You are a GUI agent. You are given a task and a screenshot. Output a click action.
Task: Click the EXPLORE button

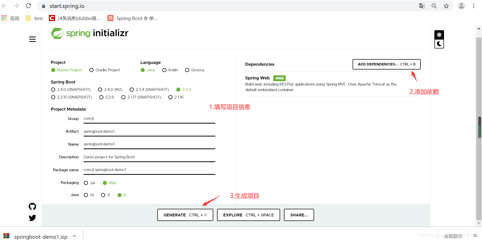248,215
